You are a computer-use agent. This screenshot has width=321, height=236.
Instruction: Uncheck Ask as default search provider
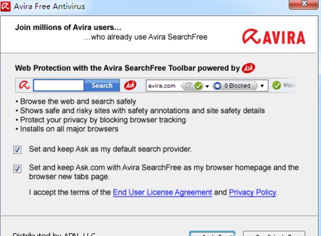click(x=18, y=150)
